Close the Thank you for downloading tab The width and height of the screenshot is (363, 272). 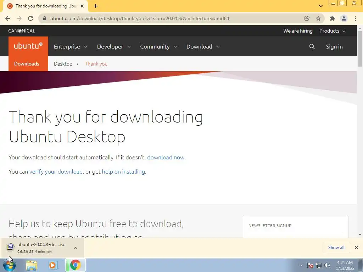(x=82, y=6)
